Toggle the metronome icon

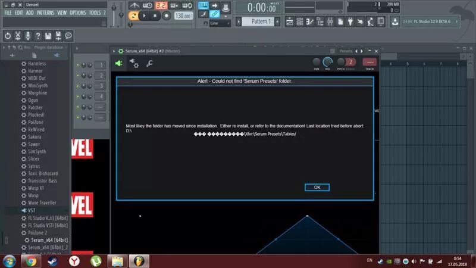coord(134,5)
